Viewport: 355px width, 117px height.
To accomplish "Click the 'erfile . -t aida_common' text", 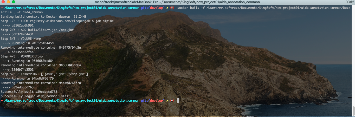I will click(x=22, y=12).
